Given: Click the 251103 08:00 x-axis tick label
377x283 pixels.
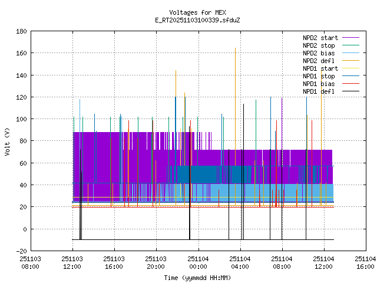Looking at the screenshot, I should click(x=30, y=262).
